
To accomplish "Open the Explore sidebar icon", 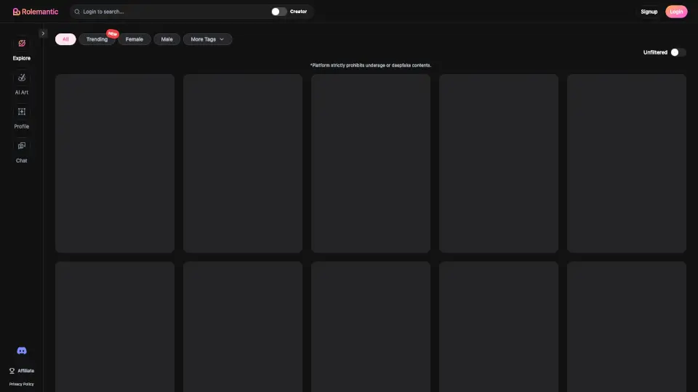I will click(x=22, y=44).
